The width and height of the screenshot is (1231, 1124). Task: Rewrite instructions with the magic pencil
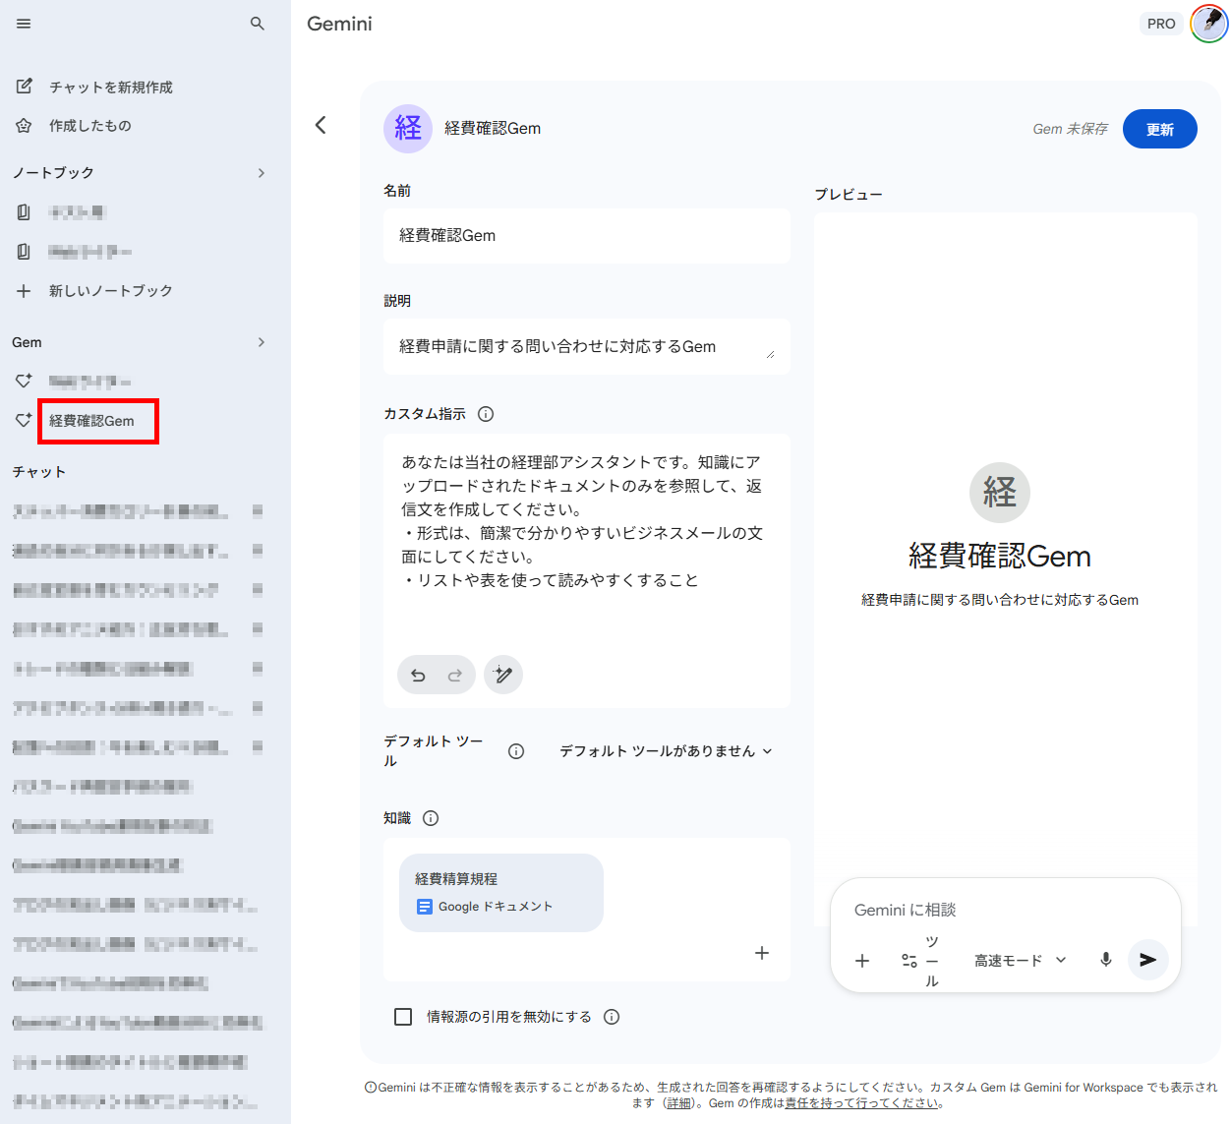click(503, 675)
